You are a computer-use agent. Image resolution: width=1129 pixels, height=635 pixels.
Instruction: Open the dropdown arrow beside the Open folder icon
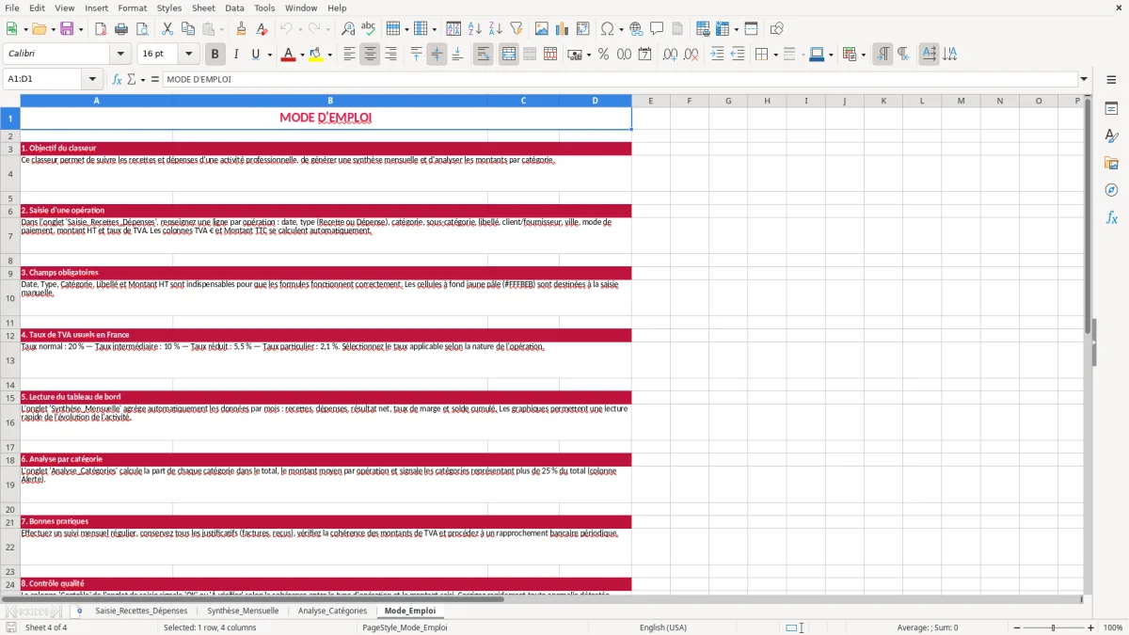(52, 29)
